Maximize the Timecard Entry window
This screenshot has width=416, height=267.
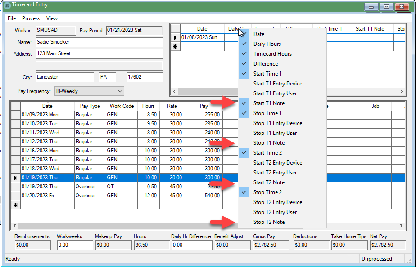386,7
